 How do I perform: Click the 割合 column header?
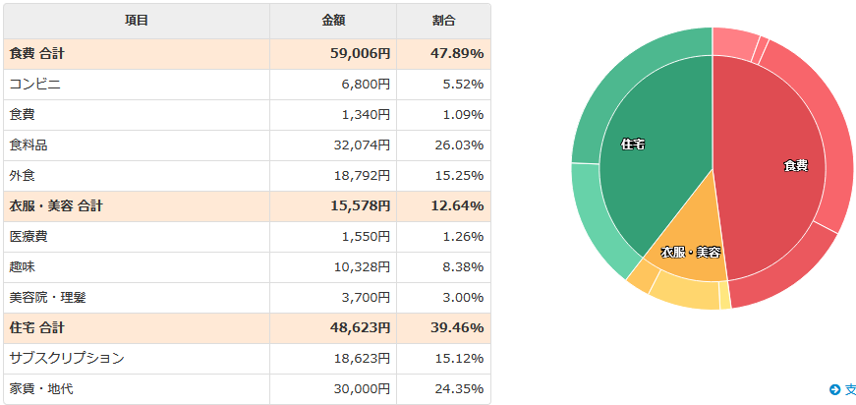[443, 21]
